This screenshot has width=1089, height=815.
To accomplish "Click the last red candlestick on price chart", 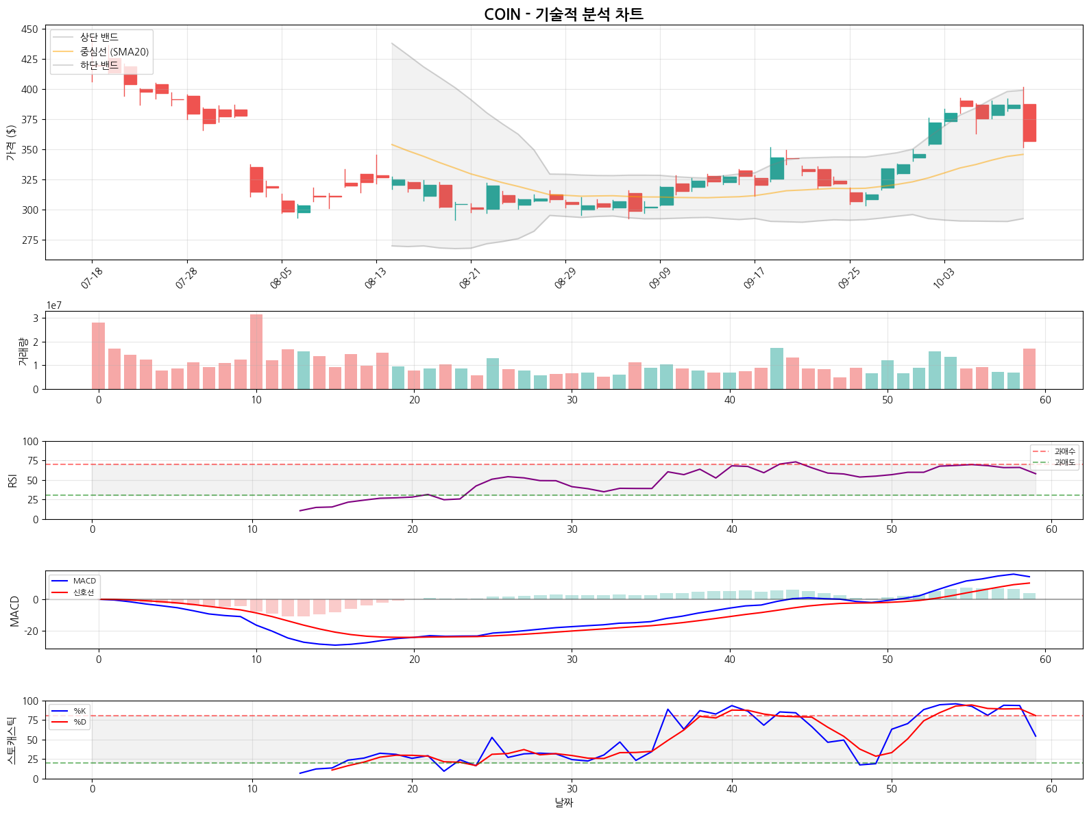I will [x=1029, y=123].
